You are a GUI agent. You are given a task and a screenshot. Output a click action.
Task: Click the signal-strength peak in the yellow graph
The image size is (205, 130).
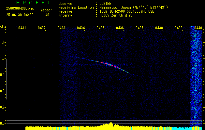111,124
